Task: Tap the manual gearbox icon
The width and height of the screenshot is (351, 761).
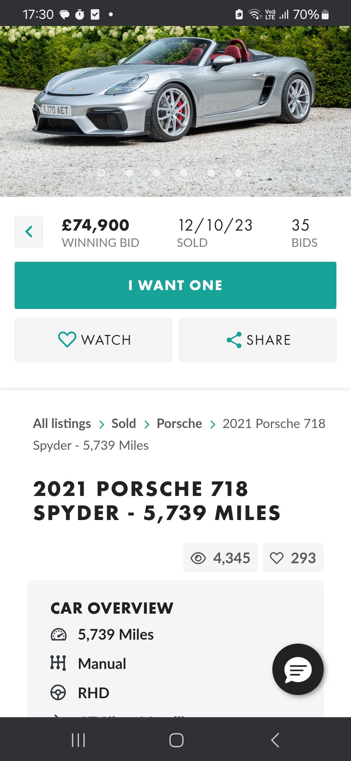Action: (58, 663)
